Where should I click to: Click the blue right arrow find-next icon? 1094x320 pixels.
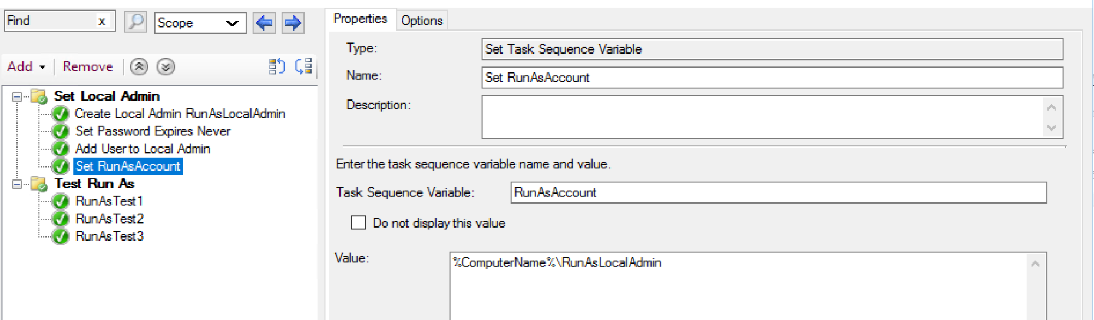click(x=292, y=23)
